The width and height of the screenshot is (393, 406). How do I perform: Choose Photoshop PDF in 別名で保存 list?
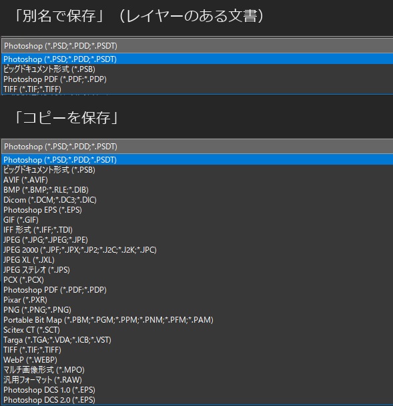(x=198, y=79)
